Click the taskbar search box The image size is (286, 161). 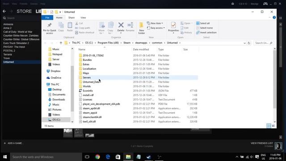coord(46,157)
